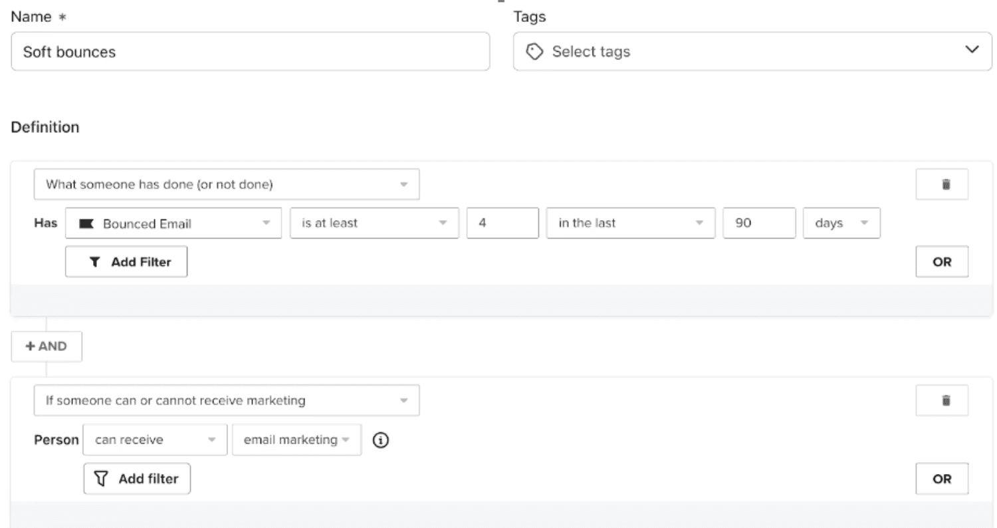Image resolution: width=997 pixels, height=528 pixels.
Task: Delete the receive marketing condition with trash icon
Action: pos(942,400)
